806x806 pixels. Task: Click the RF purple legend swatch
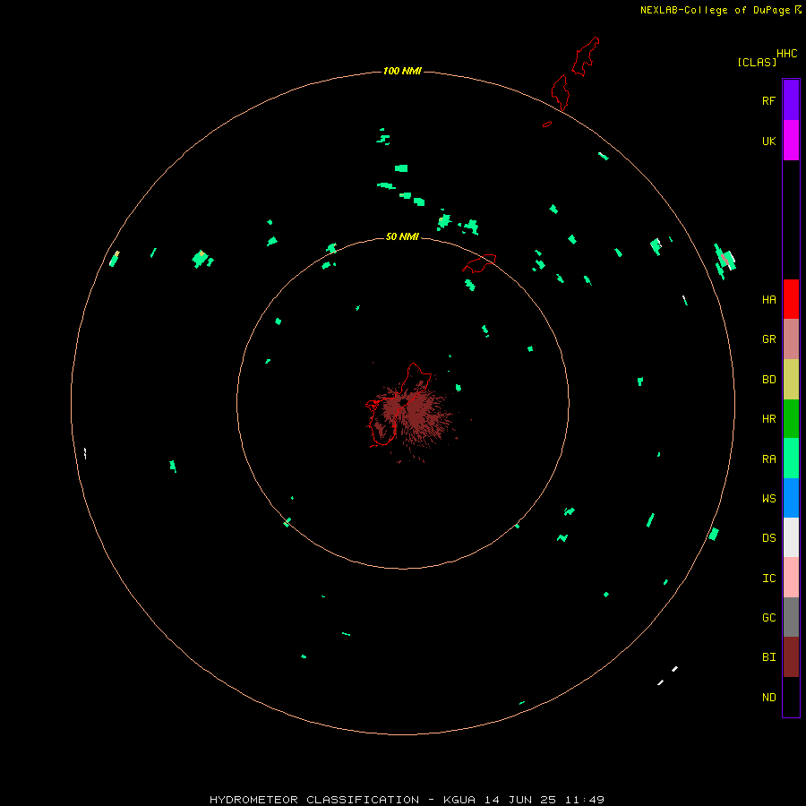click(x=791, y=100)
